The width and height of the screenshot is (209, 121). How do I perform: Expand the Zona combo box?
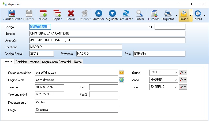[x=176, y=80]
